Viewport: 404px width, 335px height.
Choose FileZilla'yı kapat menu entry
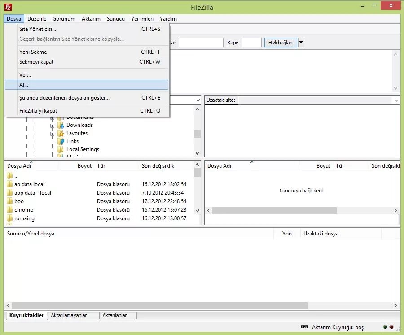tap(87, 111)
